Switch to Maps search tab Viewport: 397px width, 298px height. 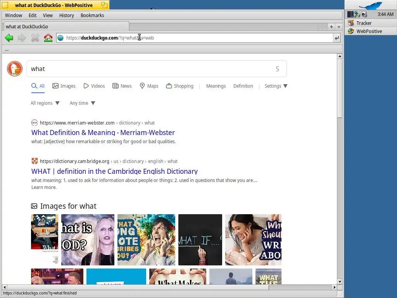[149, 86]
